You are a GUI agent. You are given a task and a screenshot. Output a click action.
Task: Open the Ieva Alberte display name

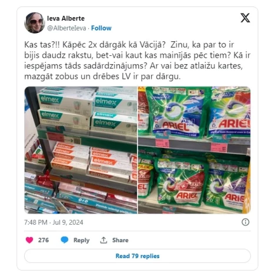point(66,18)
